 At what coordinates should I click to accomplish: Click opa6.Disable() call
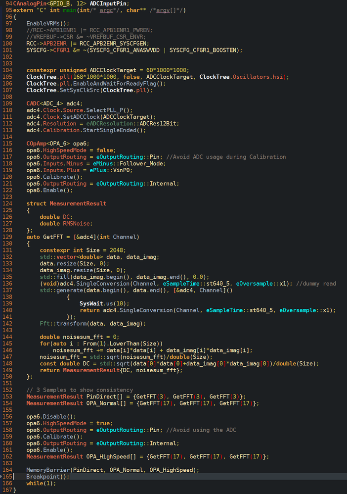[51, 416]
